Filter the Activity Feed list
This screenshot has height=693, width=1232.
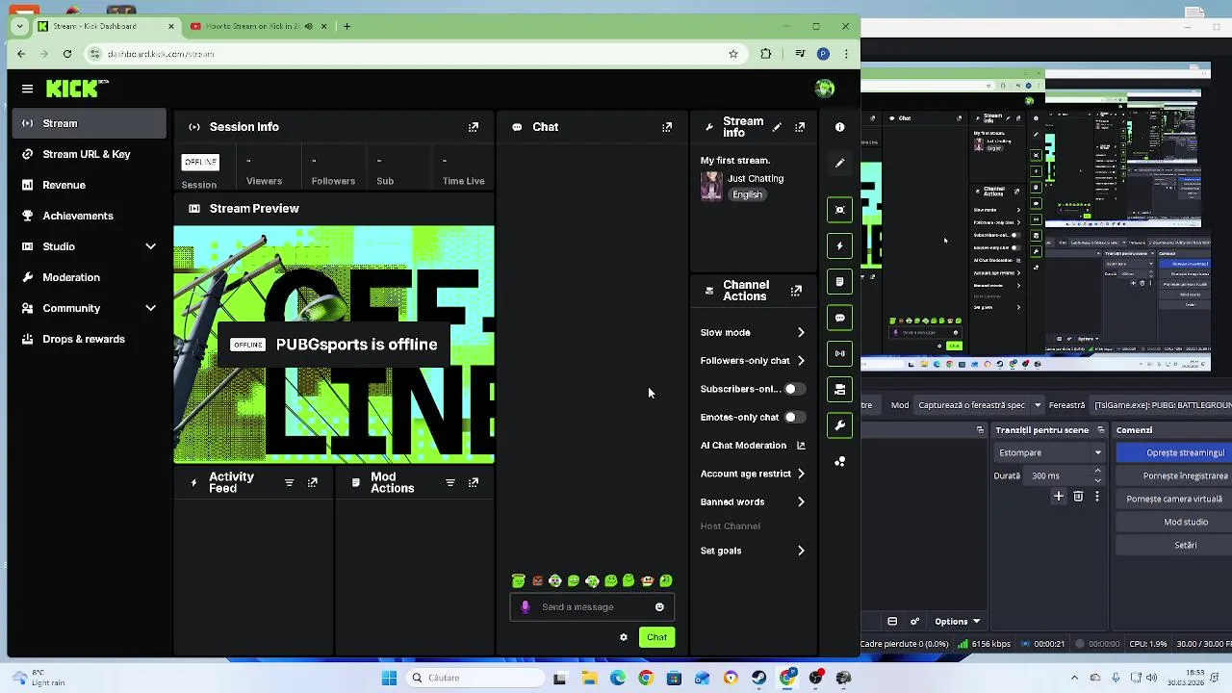point(290,482)
